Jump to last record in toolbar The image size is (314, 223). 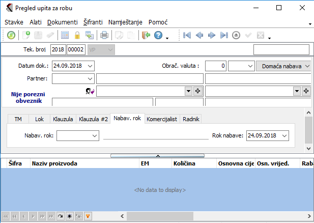pos(224,35)
